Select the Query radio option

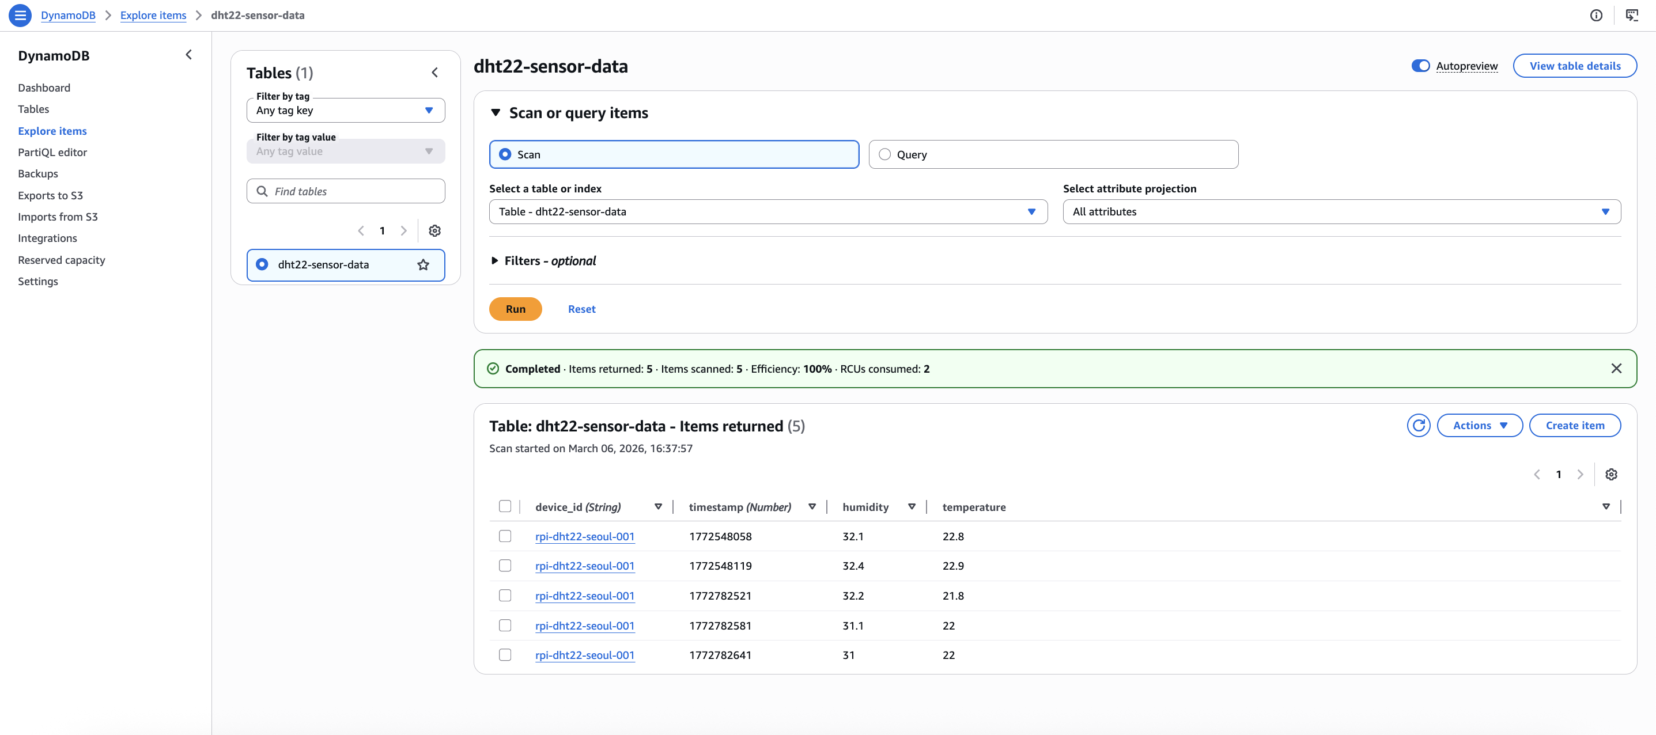(x=884, y=154)
